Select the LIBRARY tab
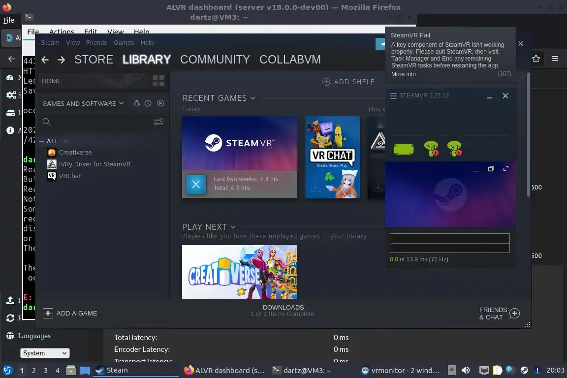The image size is (567, 378). coord(147,60)
